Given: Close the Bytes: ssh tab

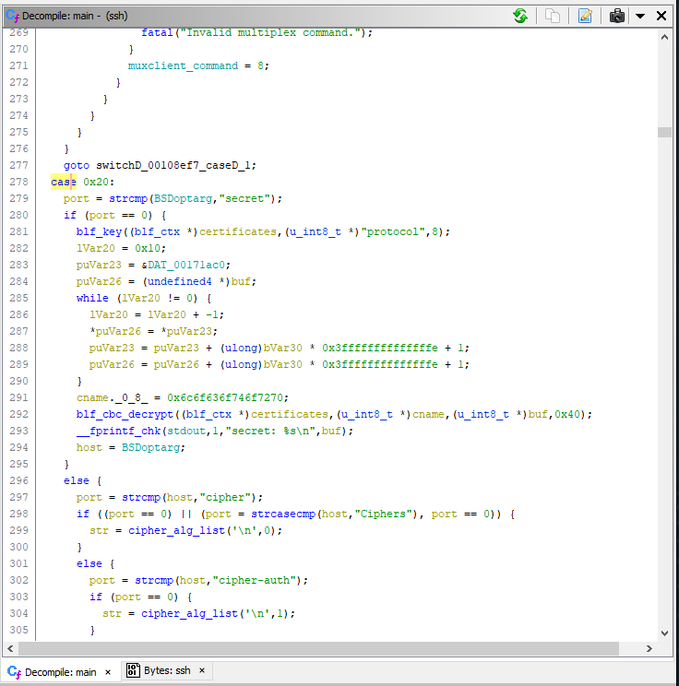Looking at the screenshot, I should 202,670.
